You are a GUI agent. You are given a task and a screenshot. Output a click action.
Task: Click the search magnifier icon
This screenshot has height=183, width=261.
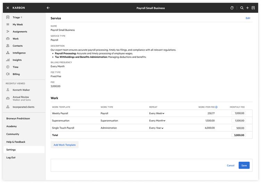pos(242,8)
